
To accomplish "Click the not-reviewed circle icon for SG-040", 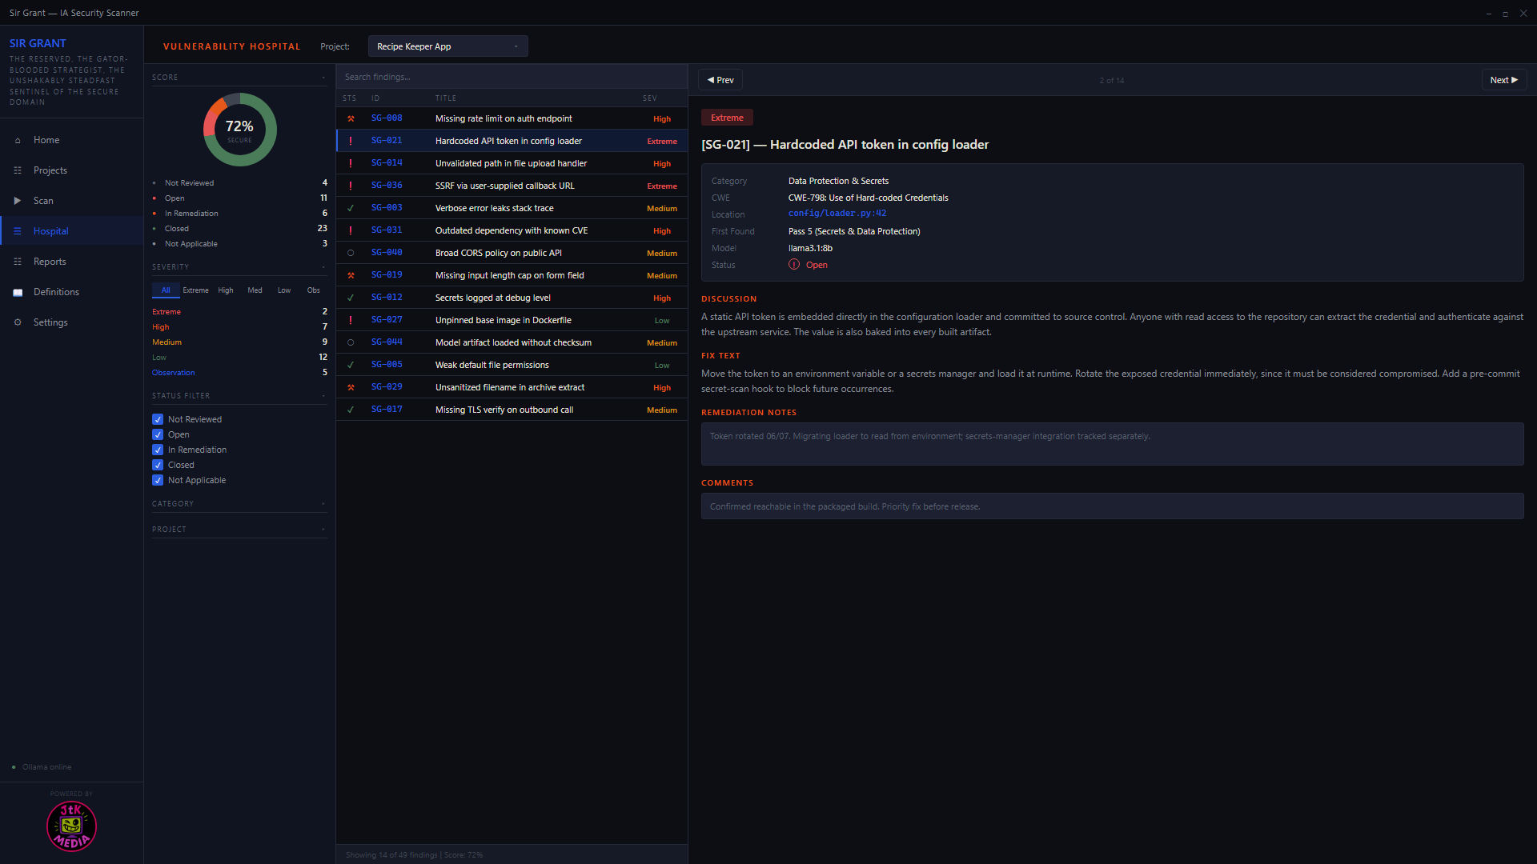I will (351, 253).
